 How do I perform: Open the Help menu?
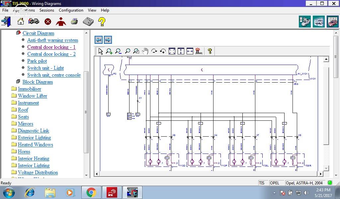click(105, 10)
